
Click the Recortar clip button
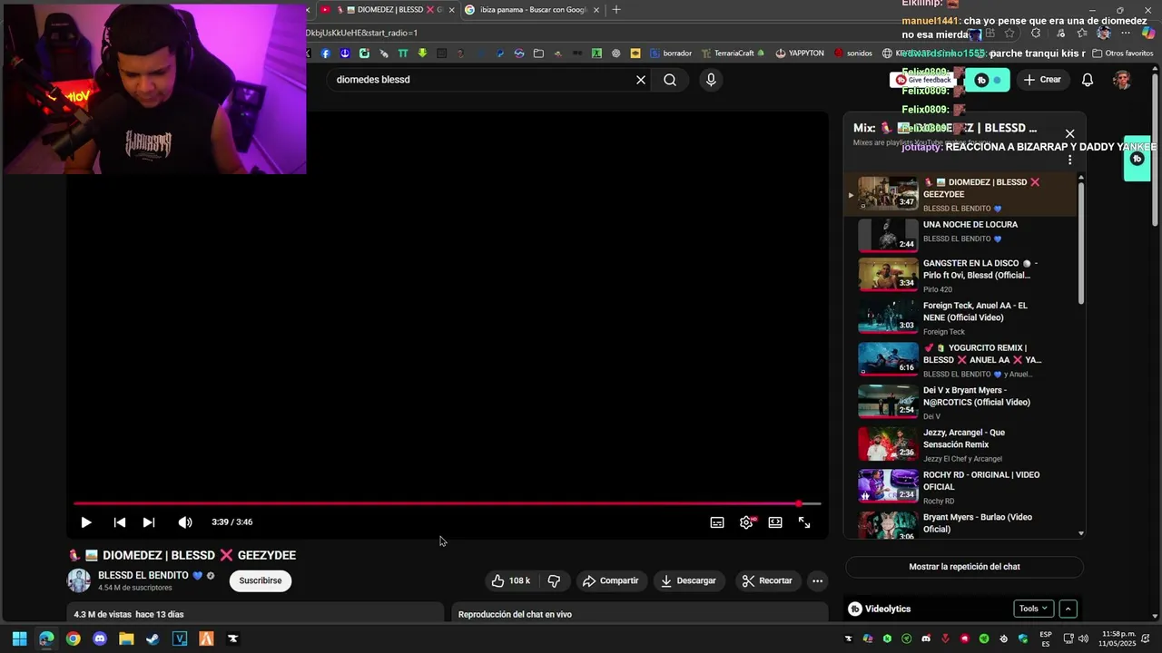tap(767, 580)
